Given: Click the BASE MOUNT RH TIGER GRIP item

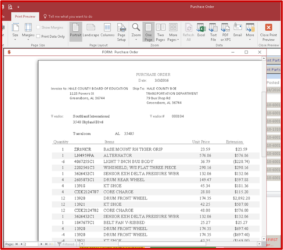Looking at the screenshot, I should click(133, 149).
